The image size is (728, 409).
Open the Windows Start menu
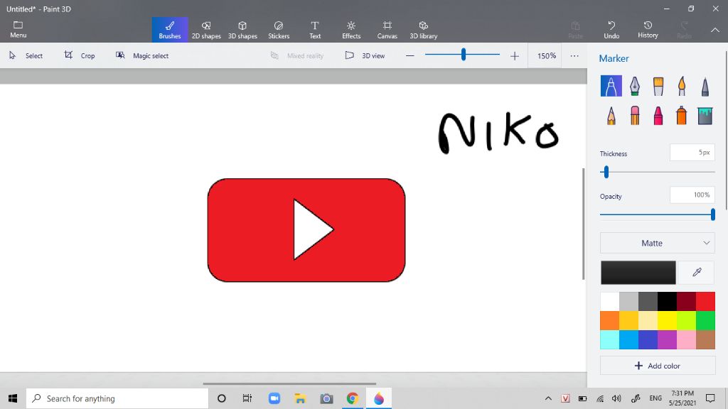[x=13, y=398]
